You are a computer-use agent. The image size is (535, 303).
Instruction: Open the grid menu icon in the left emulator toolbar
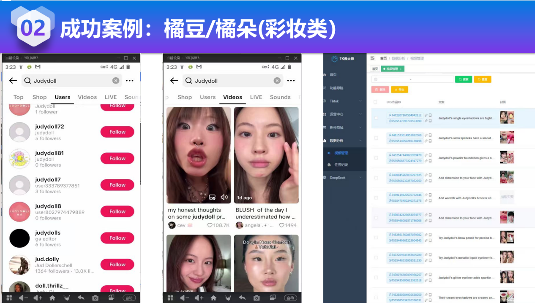[x=9, y=298]
